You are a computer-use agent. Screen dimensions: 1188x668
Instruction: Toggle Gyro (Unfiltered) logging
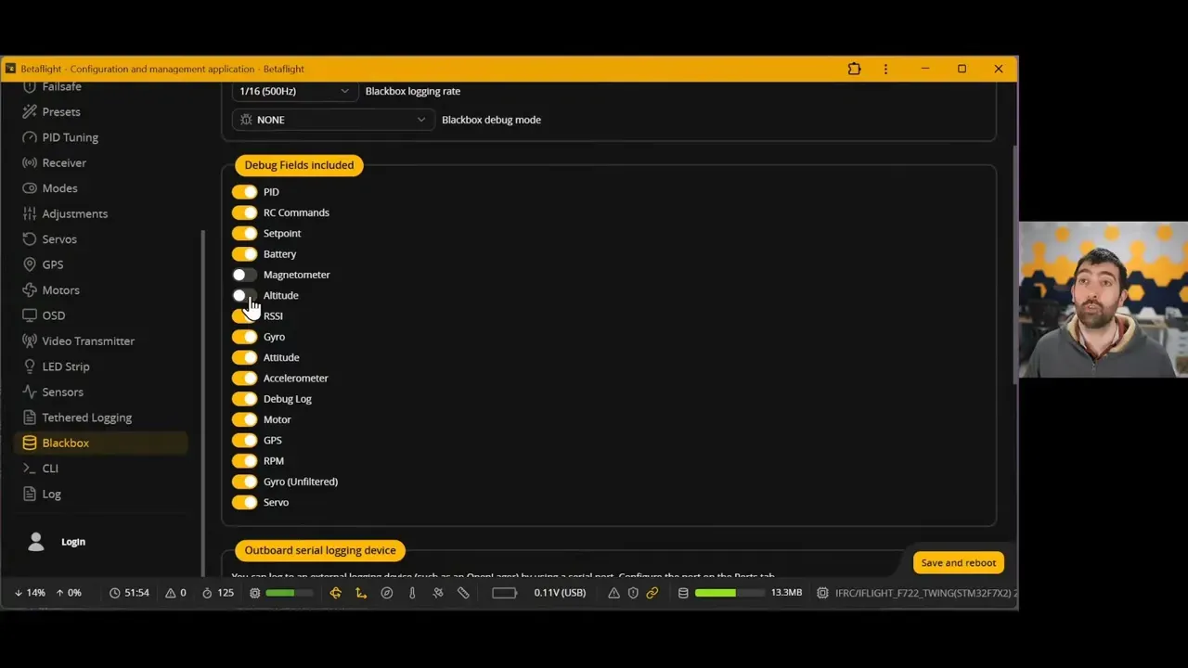(245, 482)
